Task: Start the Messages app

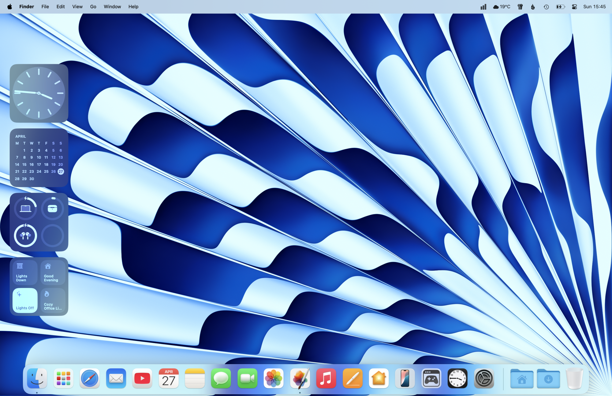Action: (221, 379)
